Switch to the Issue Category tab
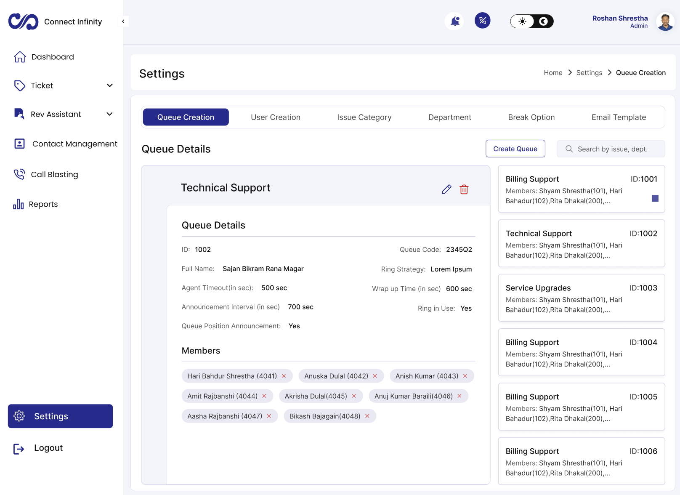 364,117
